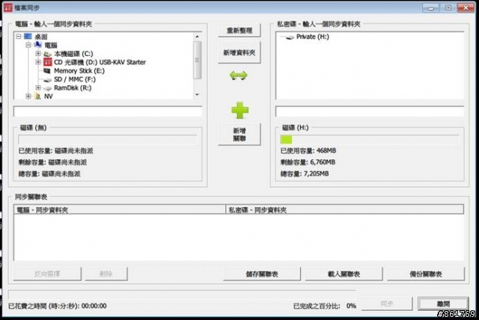
Task: Select NV folder in tree
Action: (x=48, y=96)
